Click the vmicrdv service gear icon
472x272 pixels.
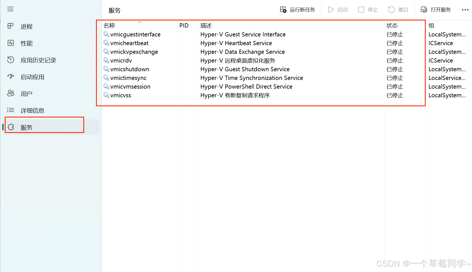[x=106, y=60]
